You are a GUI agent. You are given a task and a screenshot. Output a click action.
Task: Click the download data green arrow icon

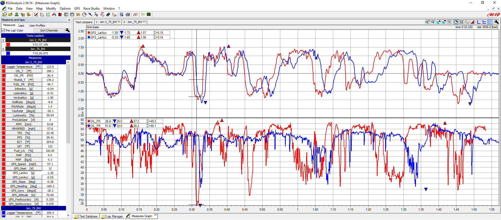pyautogui.click(x=17, y=15)
